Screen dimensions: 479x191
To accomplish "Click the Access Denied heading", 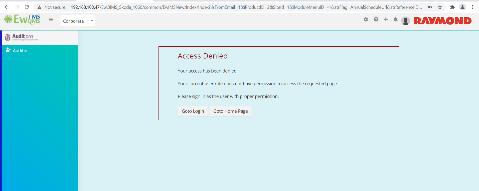I will [x=203, y=56].
